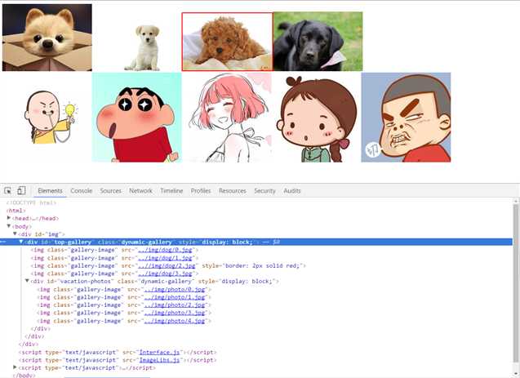
Task: Select the black labrador image
Action: (318, 42)
